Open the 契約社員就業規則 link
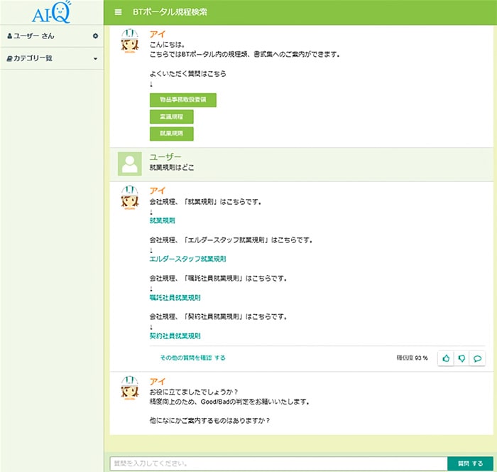Viewport: 497px width, 472px height. point(175,336)
